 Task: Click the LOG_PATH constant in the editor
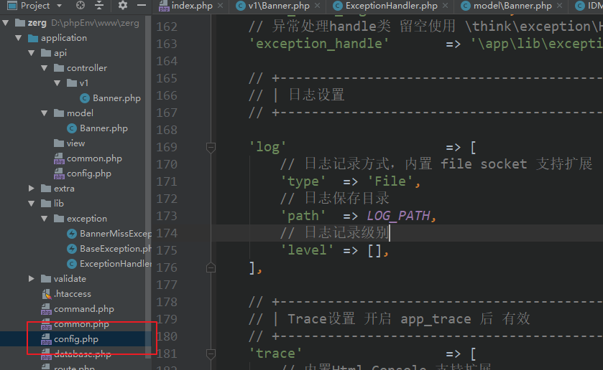pyautogui.click(x=398, y=216)
